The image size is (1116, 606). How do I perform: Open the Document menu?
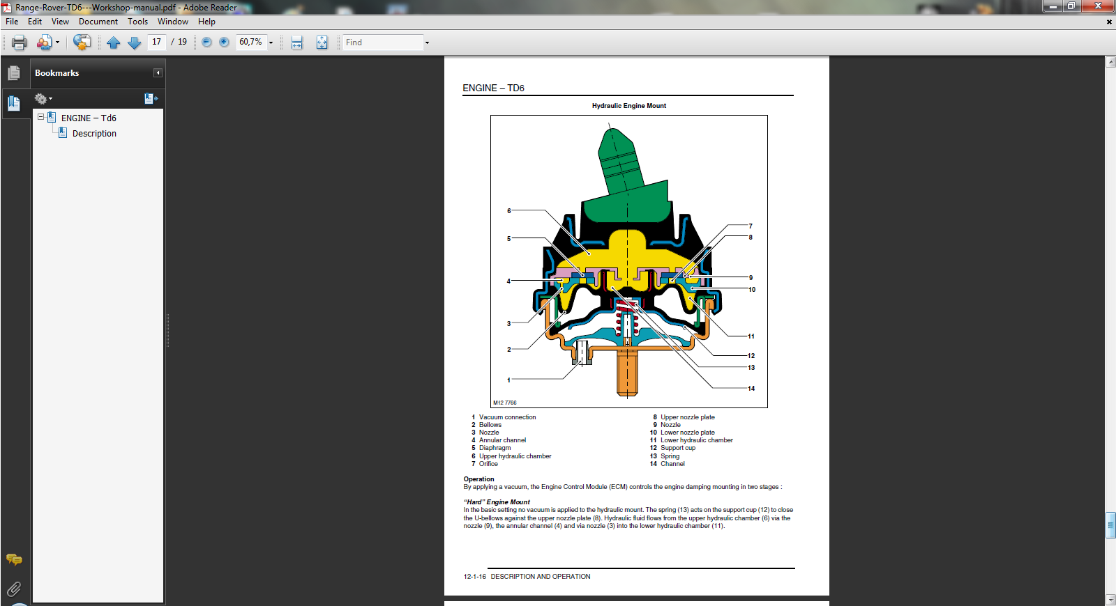pos(98,22)
